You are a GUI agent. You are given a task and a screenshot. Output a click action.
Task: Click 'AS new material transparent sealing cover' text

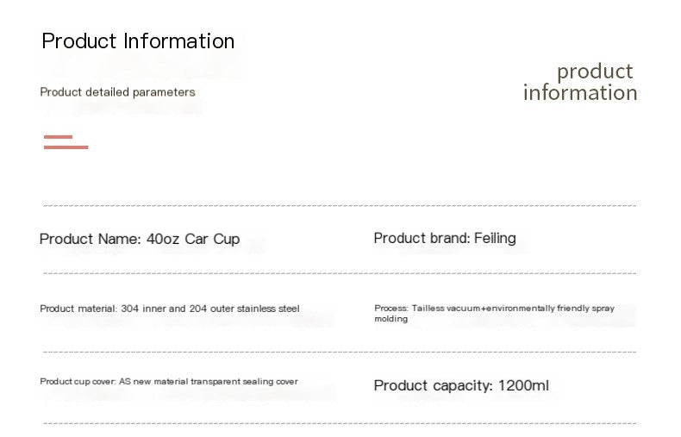(209, 381)
